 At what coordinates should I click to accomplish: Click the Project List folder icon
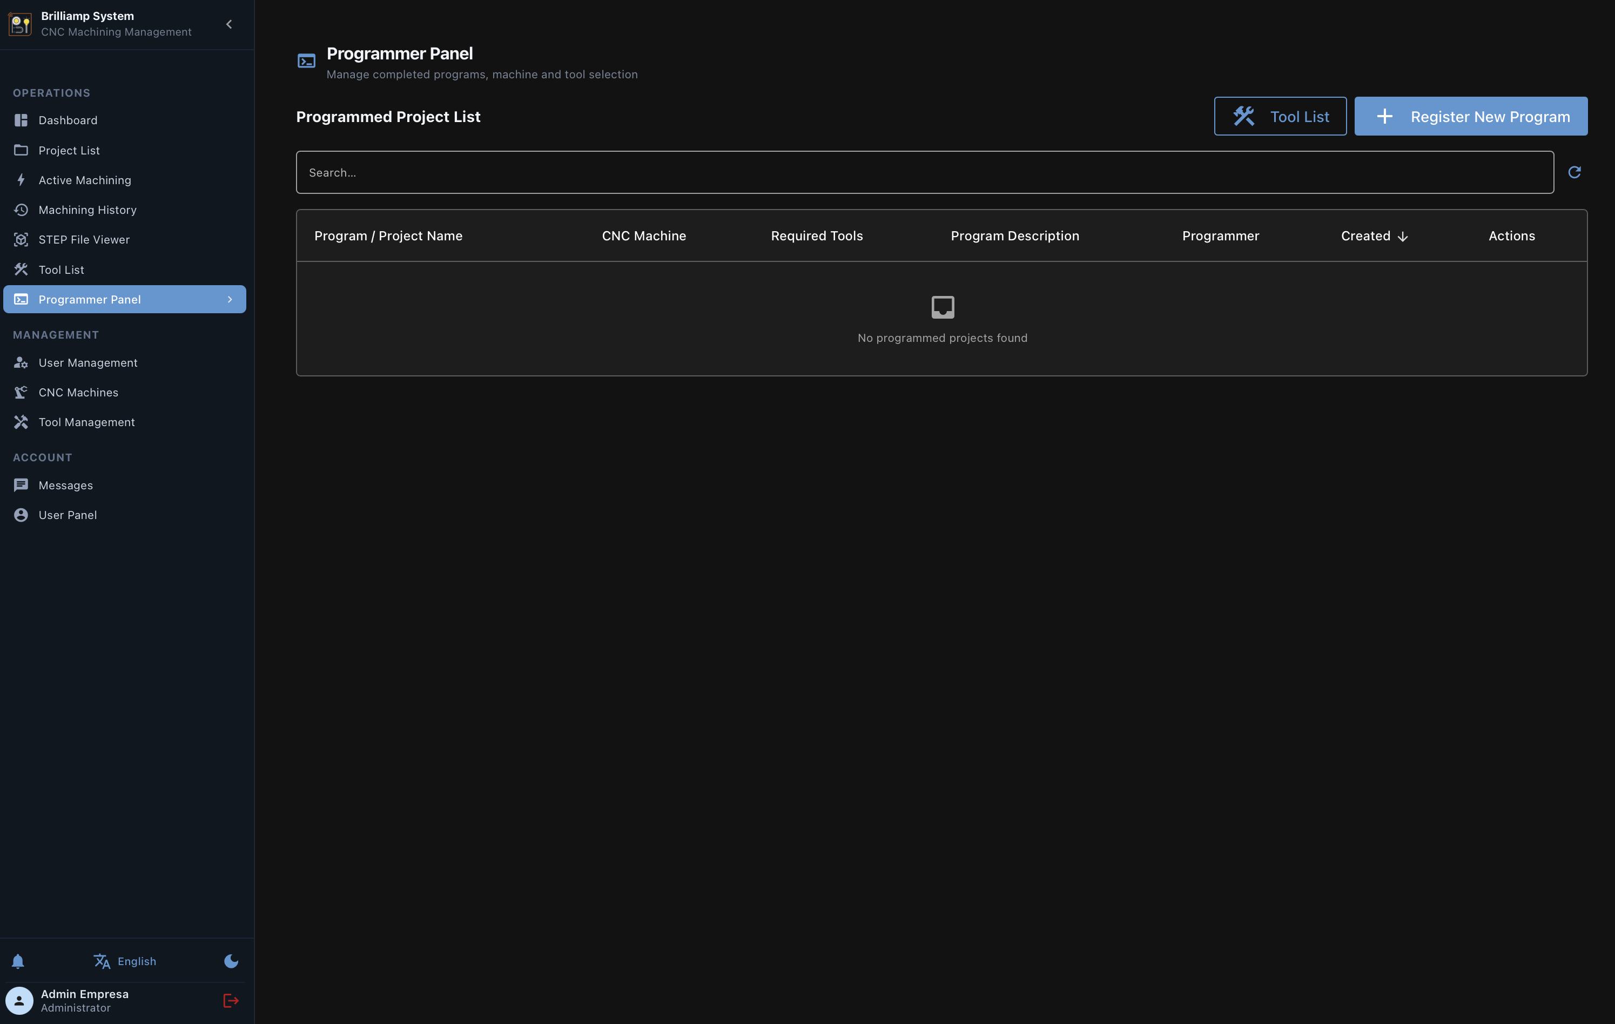tap(21, 150)
